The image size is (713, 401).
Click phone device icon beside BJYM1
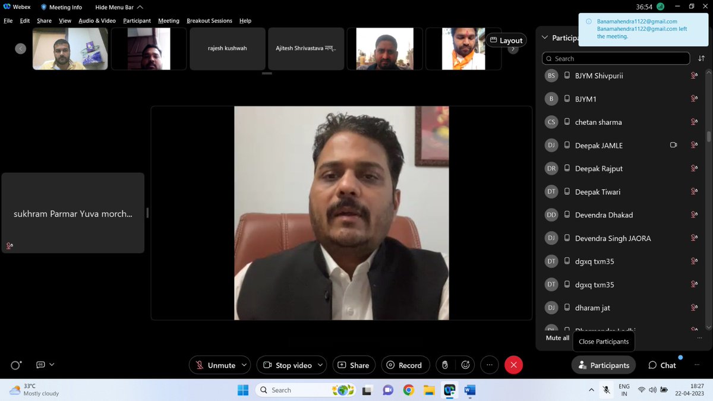(567, 99)
